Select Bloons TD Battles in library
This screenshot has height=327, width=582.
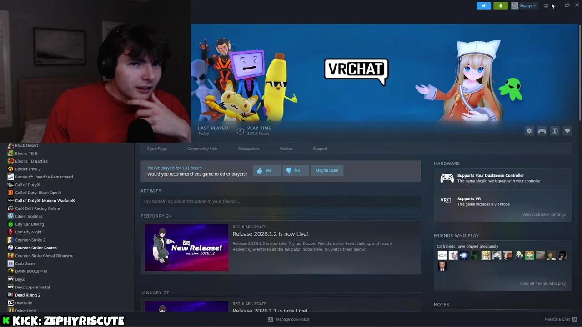point(31,161)
